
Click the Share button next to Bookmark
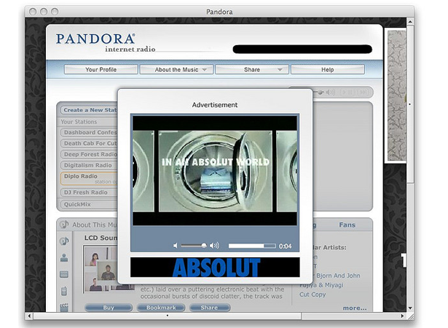point(209,308)
